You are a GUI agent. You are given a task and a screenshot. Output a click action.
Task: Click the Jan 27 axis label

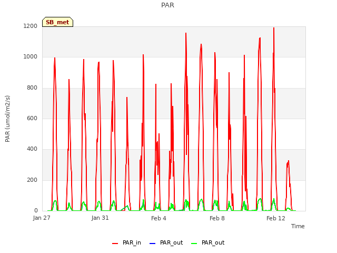coord(42,218)
